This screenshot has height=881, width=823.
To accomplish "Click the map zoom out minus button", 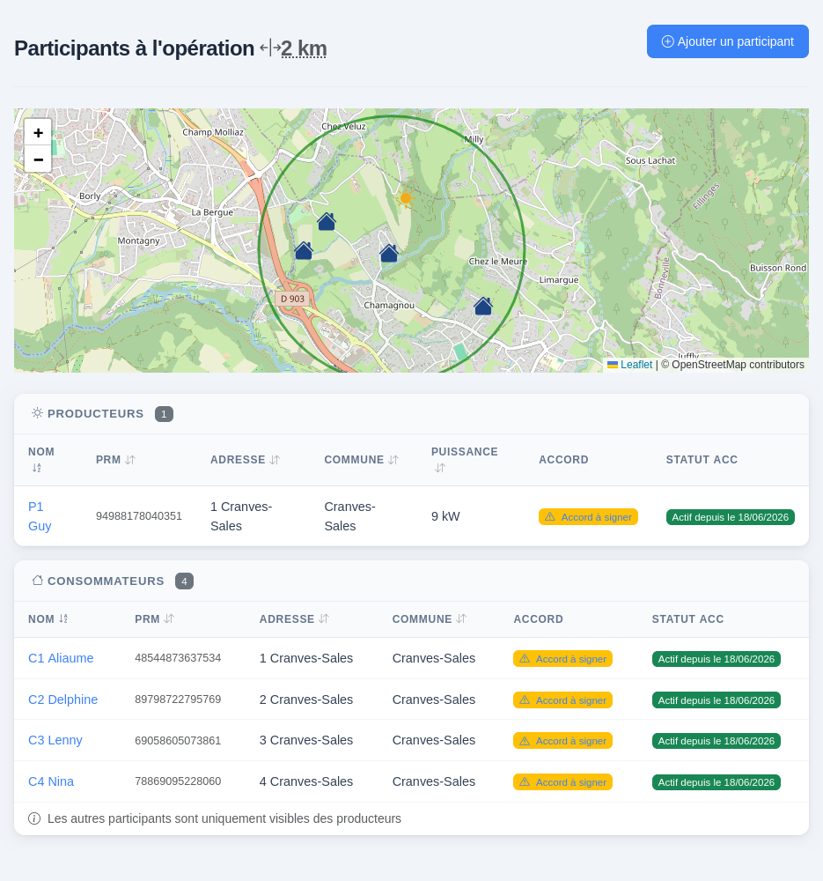I will (38, 159).
